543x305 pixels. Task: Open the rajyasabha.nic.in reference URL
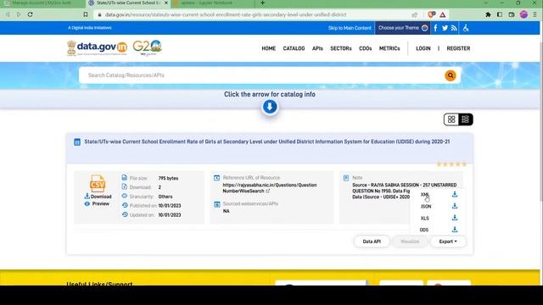(x=270, y=188)
